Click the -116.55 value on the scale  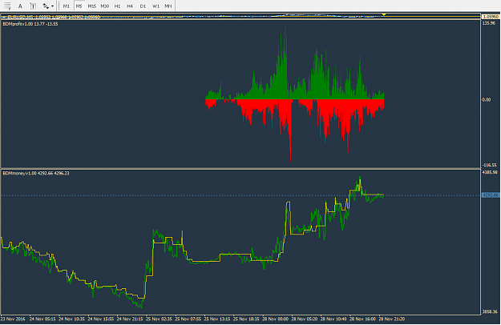click(x=490, y=165)
